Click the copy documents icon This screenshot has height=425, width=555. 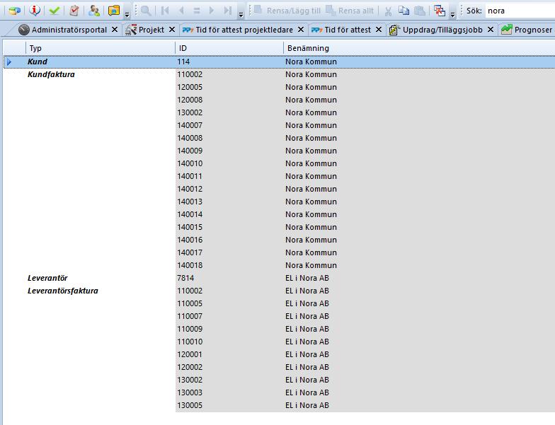coord(404,11)
